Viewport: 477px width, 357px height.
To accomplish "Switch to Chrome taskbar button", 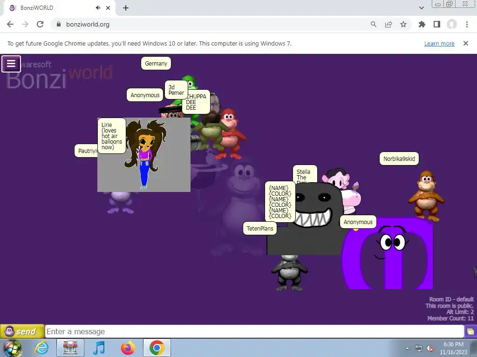I will [x=157, y=348].
